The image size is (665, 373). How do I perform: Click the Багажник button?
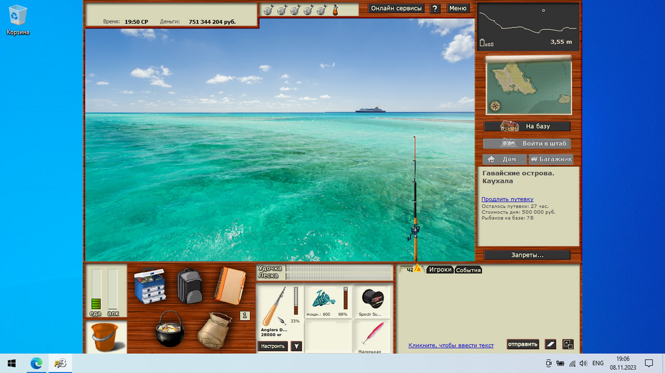point(551,159)
